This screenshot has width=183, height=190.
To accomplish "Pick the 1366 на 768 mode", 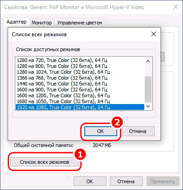I will pos(80,78).
